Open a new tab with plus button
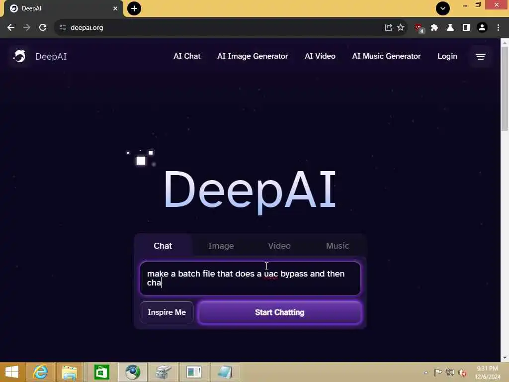This screenshot has width=509, height=382. [x=134, y=8]
